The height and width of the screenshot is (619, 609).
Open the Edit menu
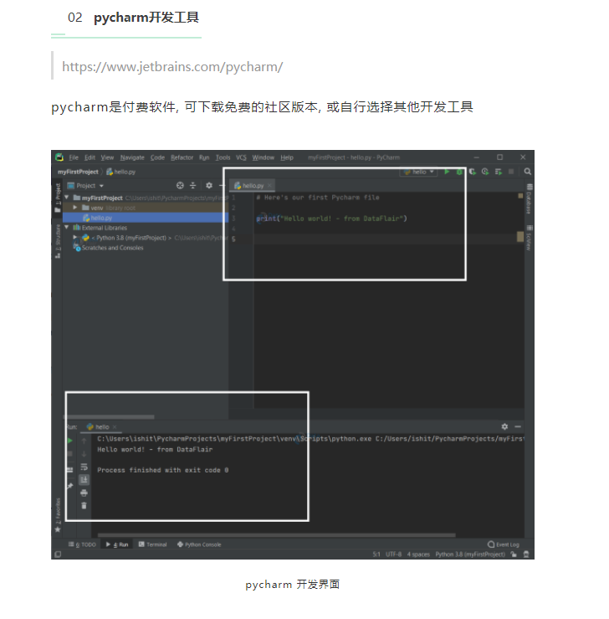point(90,157)
